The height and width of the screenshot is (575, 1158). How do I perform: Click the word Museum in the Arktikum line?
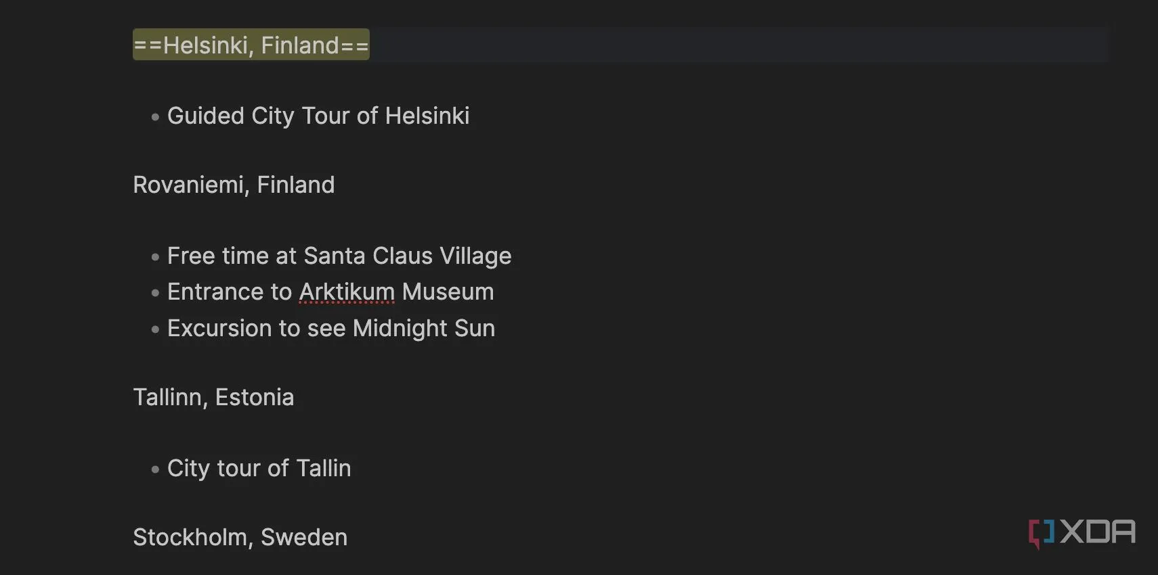tap(448, 292)
